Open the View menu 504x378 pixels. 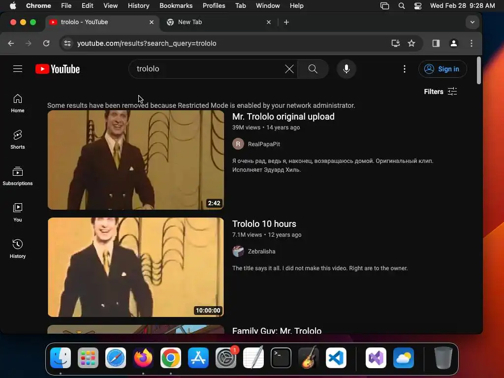pyautogui.click(x=110, y=6)
